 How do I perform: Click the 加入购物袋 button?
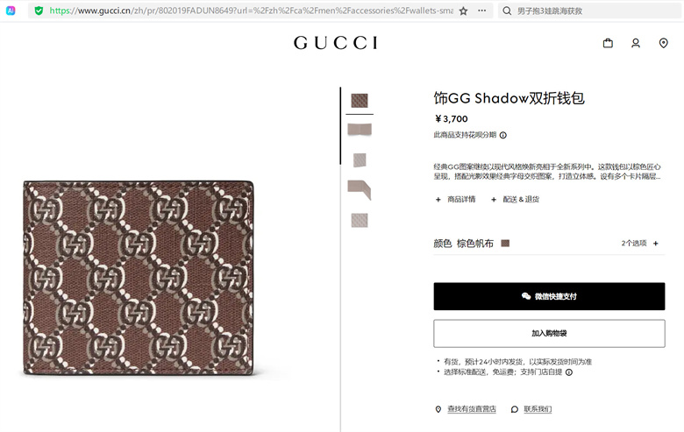point(549,334)
